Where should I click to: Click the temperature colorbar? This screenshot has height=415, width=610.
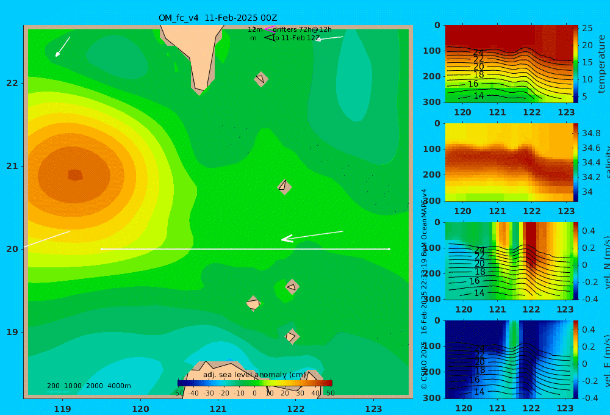point(576,64)
